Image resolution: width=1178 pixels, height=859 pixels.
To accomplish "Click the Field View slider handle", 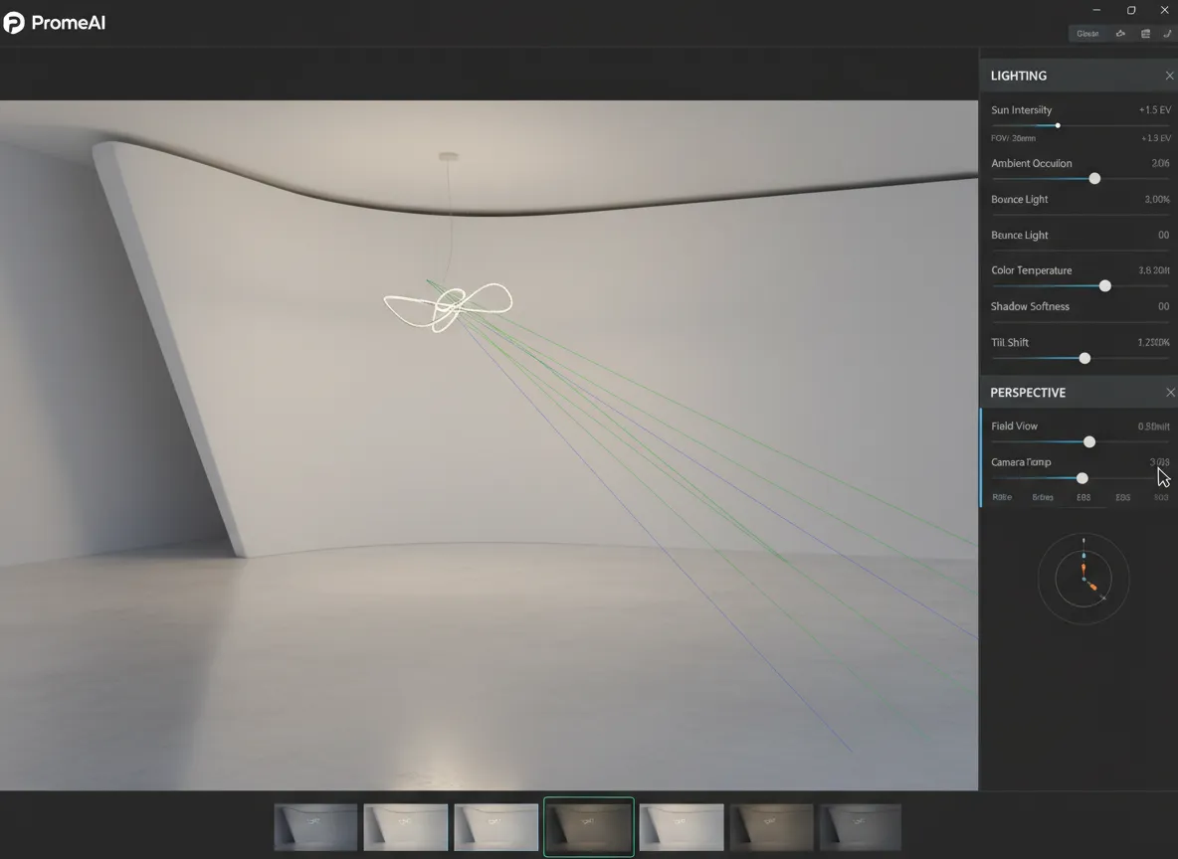I will (1088, 441).
